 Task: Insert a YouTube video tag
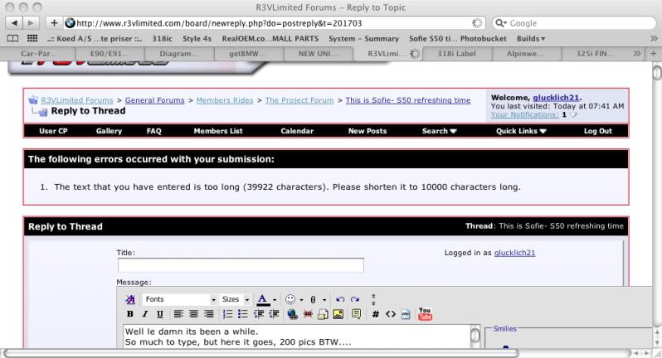(x=425, y=314)
